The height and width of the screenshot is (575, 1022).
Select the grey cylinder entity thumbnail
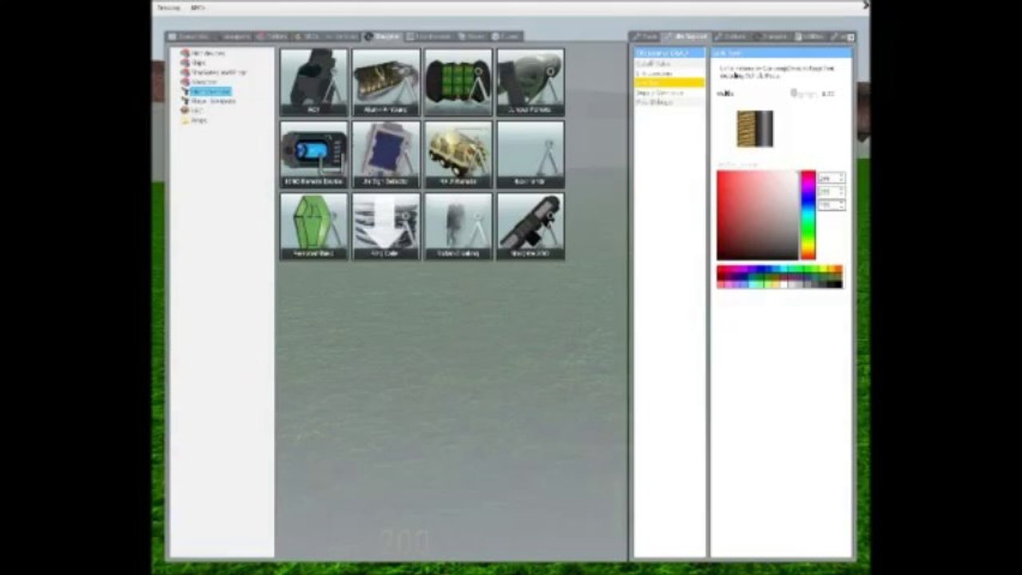(531, 82)
